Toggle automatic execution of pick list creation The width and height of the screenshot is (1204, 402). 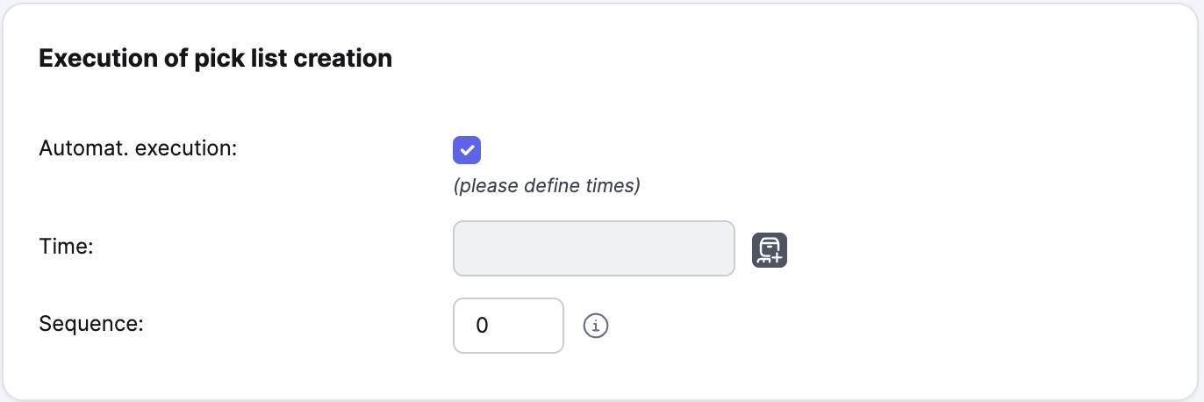pos(467,150)
